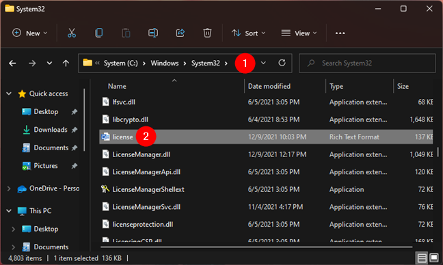Expand the OneDrive - Personal tree node
Viewport: 443px width, 265px height.
point(9,189)
